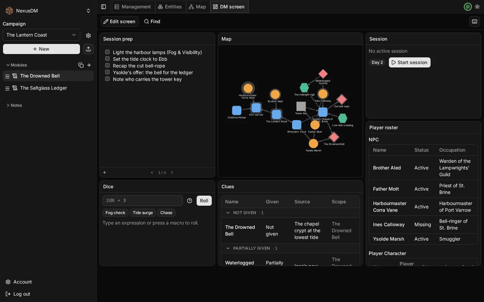Click the green play status icon
Viewport: 484px width, 302px height.
coord(468,7)
